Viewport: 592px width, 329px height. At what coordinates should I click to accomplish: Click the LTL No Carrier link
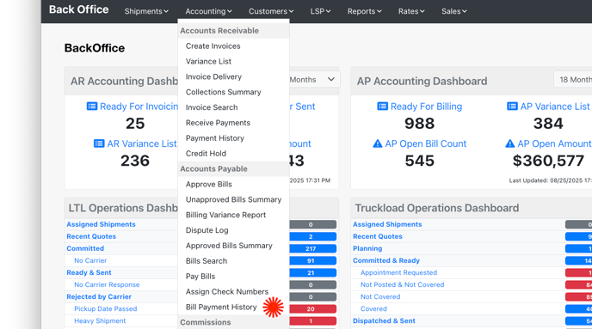(x=90, y=260)
